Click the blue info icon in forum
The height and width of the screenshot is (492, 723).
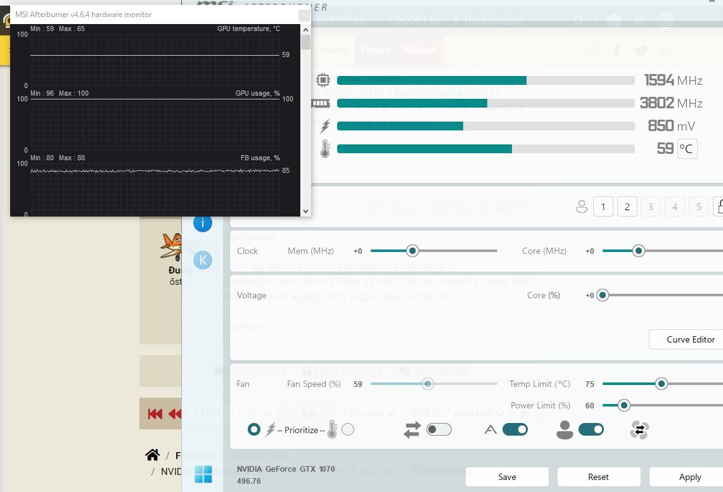point(202,223)
